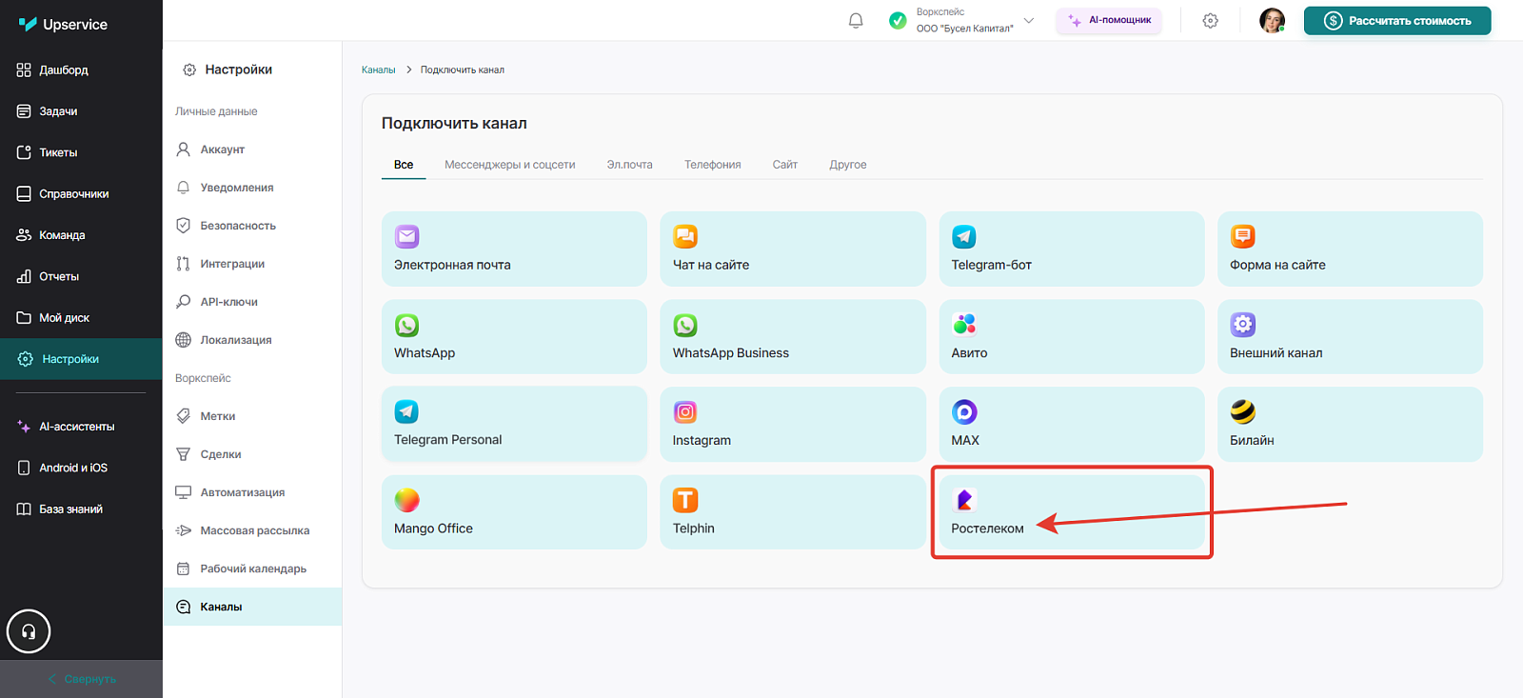Open Отчеты in the sidebar

[81, 276]
